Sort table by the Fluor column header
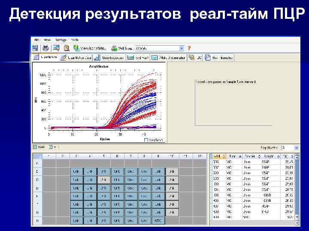This screenshot has width=309, height=231. [234, 157]
